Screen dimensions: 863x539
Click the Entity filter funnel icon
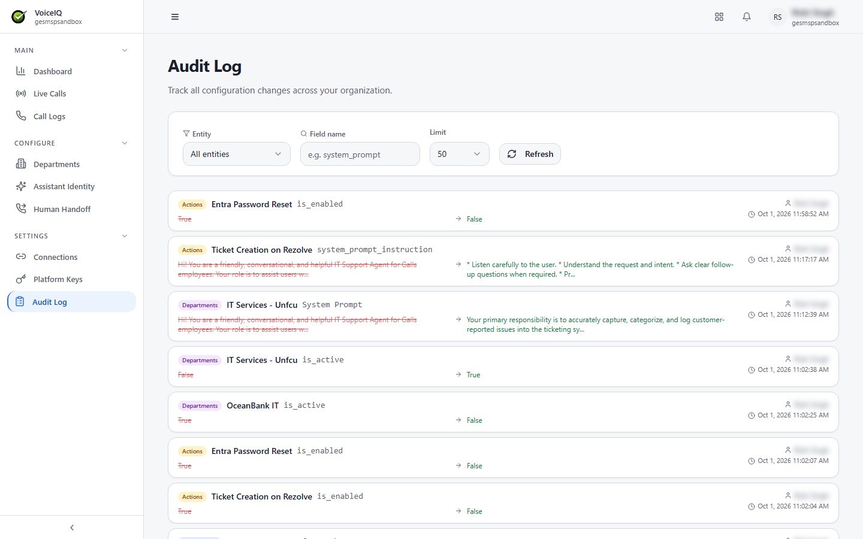[186, 134]
